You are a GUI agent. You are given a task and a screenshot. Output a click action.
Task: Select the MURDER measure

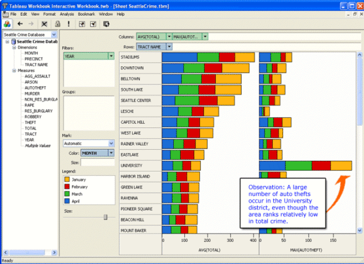click(32, 93)
